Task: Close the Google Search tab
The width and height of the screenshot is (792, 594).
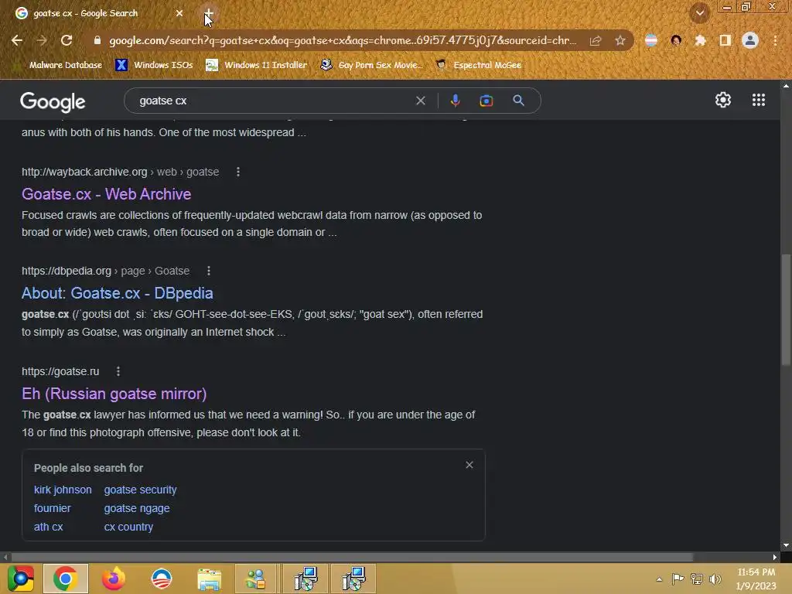Action: [179, 13]
